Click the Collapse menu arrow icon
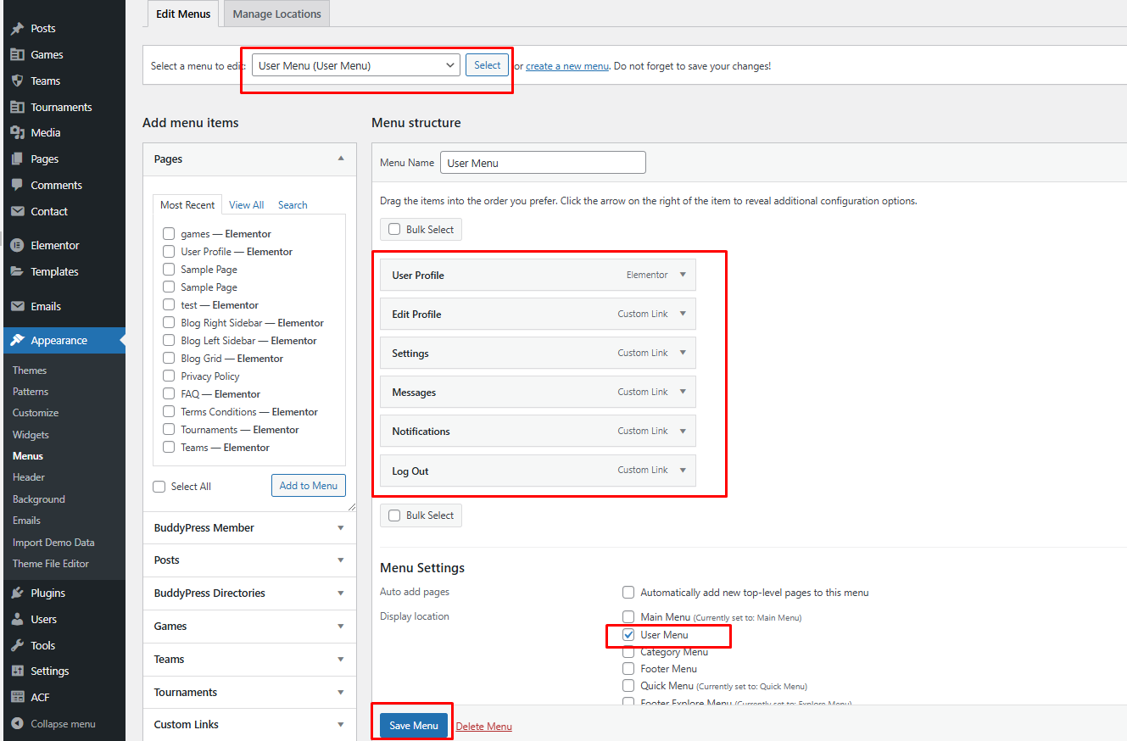This screenshot has height=741, width=1127. [17, 724]
